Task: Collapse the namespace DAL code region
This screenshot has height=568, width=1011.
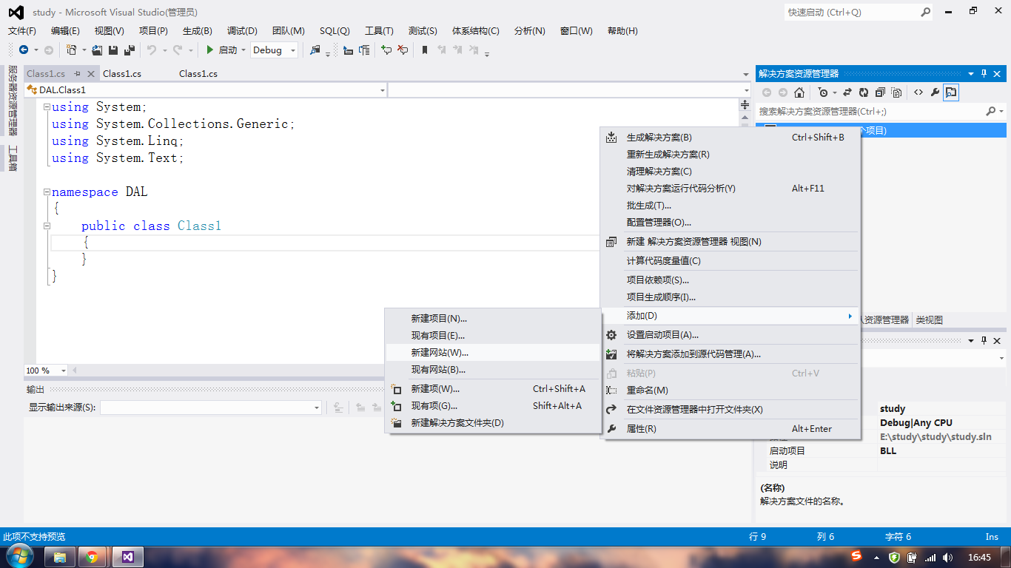Action: click(x=47, y=192)
